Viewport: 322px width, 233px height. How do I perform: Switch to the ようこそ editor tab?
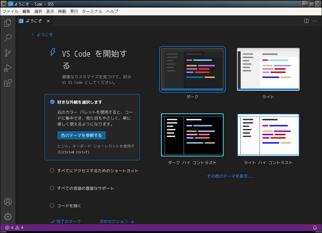[x=34, y=21]
